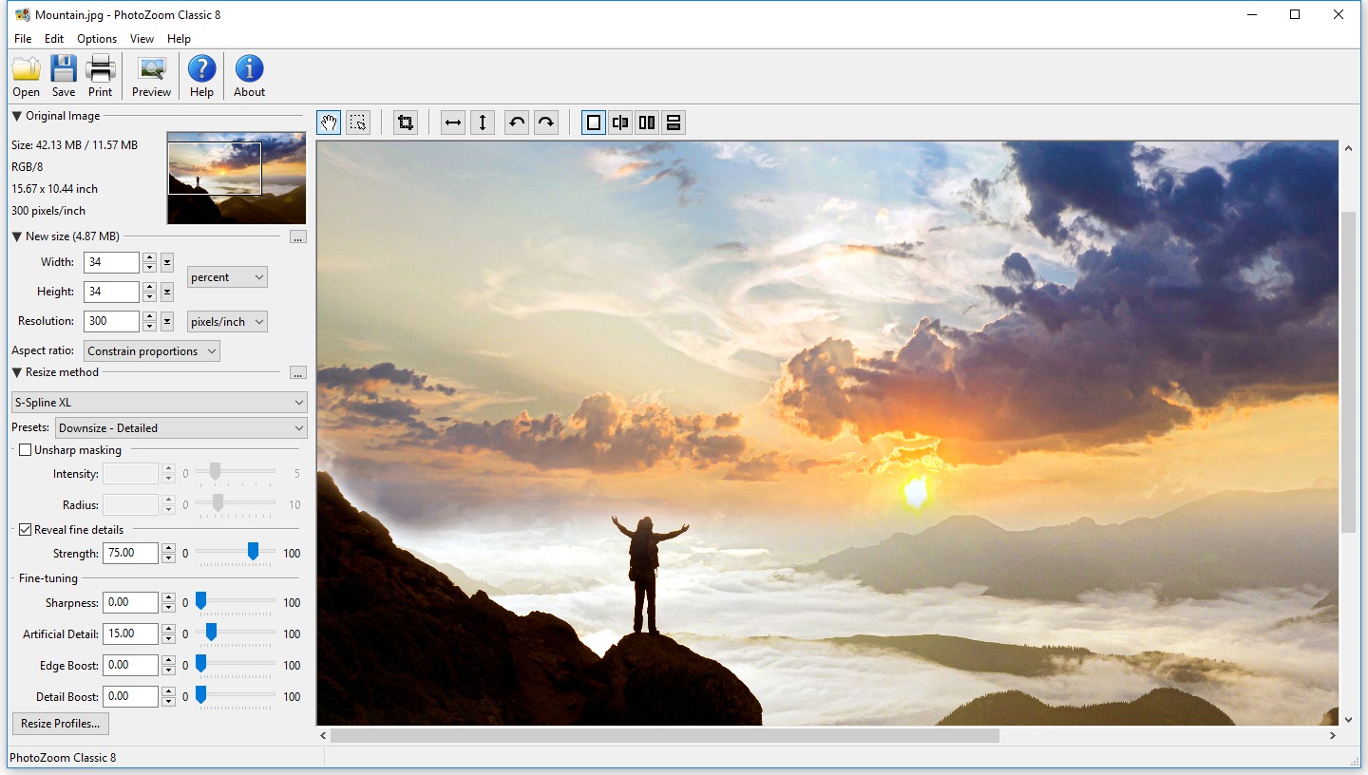Flip the image vertically
Viewport: 1368px width, 775px height.
483,122
